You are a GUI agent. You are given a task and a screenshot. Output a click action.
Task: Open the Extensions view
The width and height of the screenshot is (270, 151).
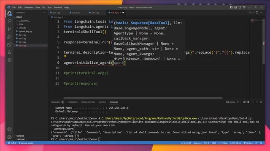point(9,44)
